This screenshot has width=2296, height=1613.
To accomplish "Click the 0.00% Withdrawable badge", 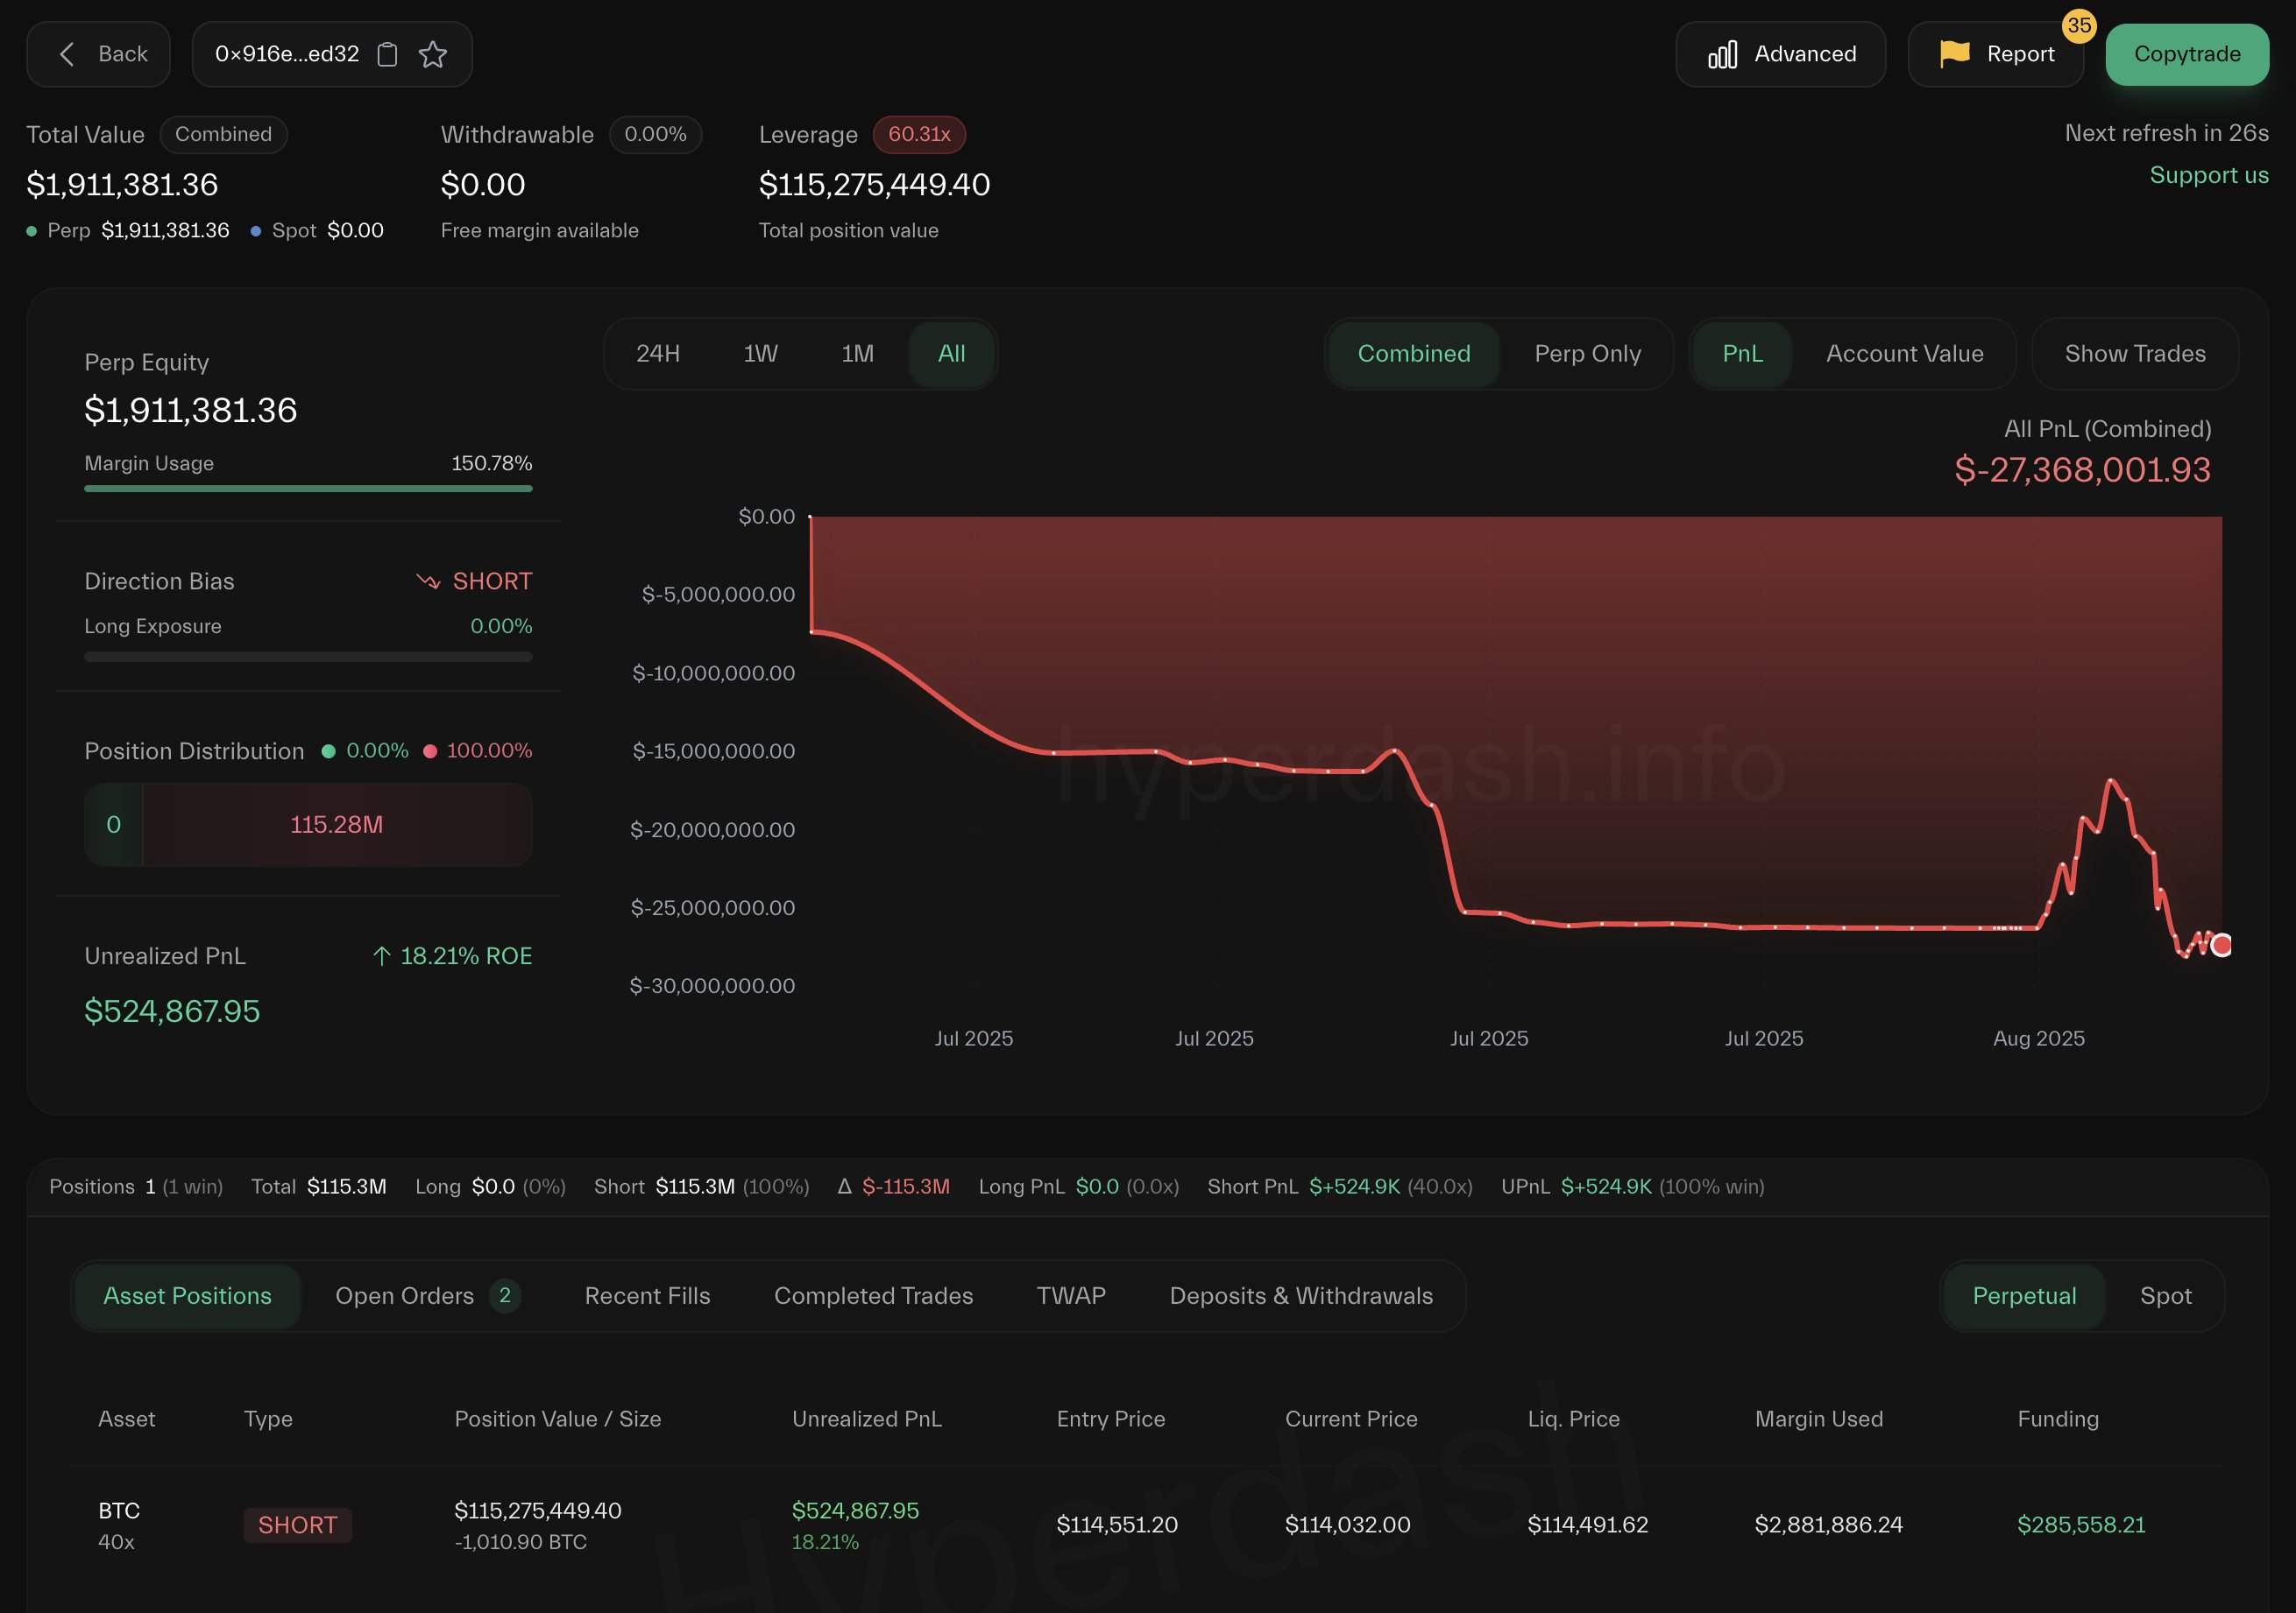I will (x=655, y=134).
